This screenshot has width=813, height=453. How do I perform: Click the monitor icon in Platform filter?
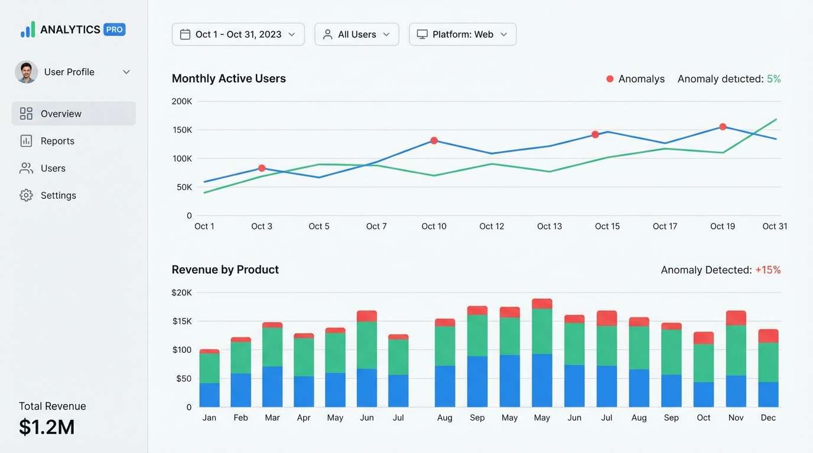pos(422,34)
